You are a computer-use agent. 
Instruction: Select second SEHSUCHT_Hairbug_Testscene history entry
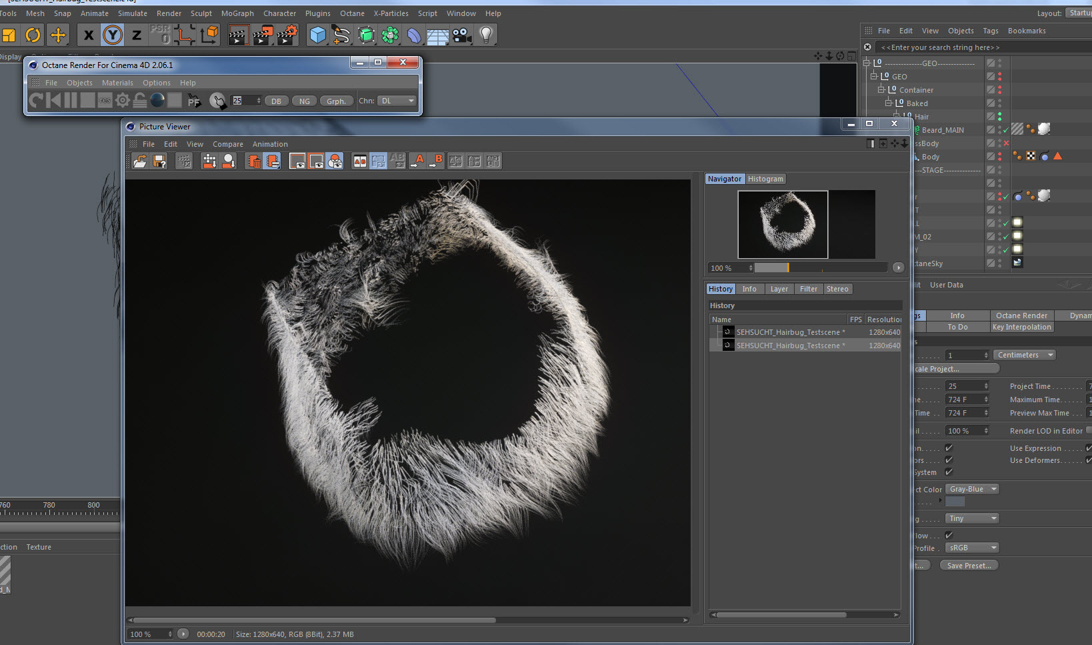pos(790,346)
